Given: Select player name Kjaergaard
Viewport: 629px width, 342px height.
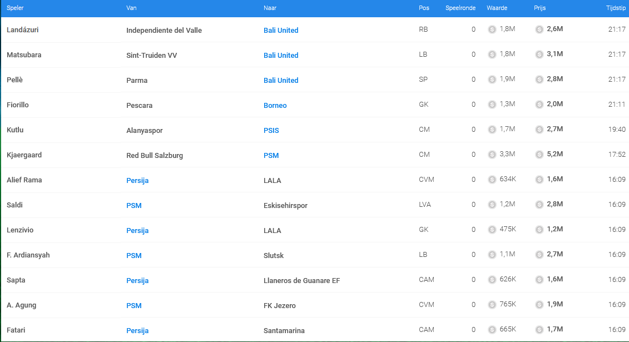Looking at the screenshot, I should coord(24,155).
